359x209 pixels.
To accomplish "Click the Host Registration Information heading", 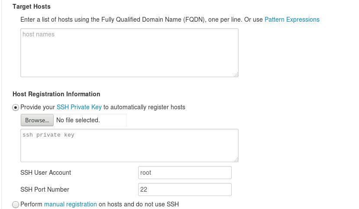I will (x=56, y=94).
